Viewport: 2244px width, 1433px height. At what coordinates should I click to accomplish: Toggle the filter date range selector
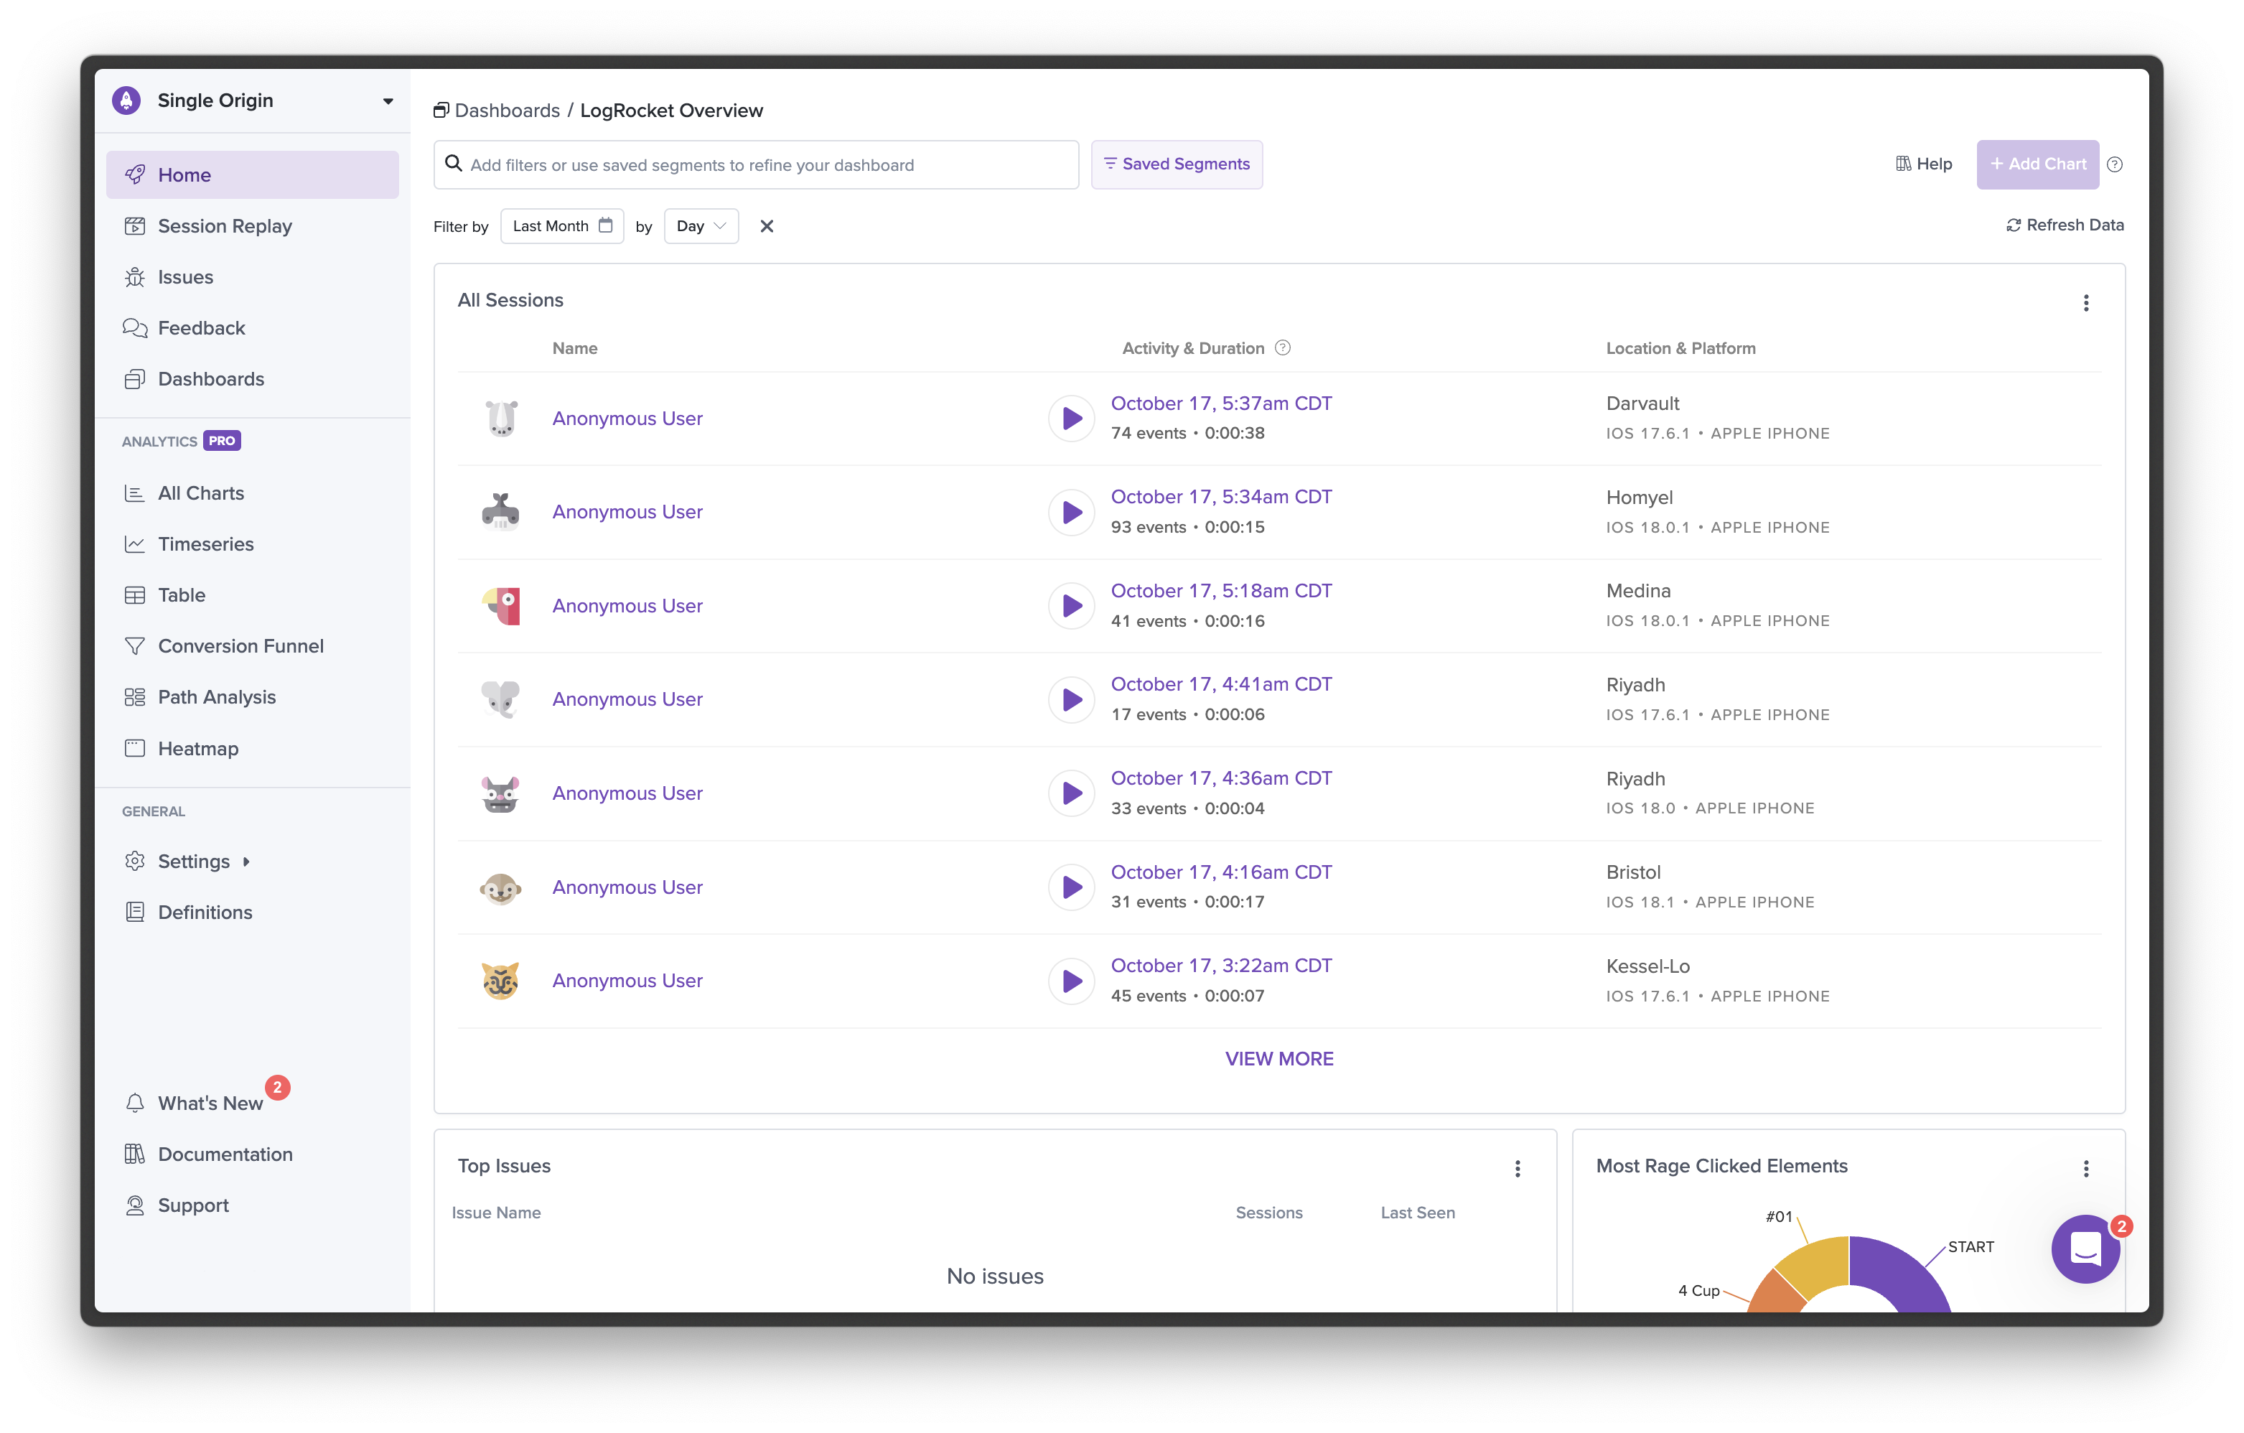[x=564, y=225]
